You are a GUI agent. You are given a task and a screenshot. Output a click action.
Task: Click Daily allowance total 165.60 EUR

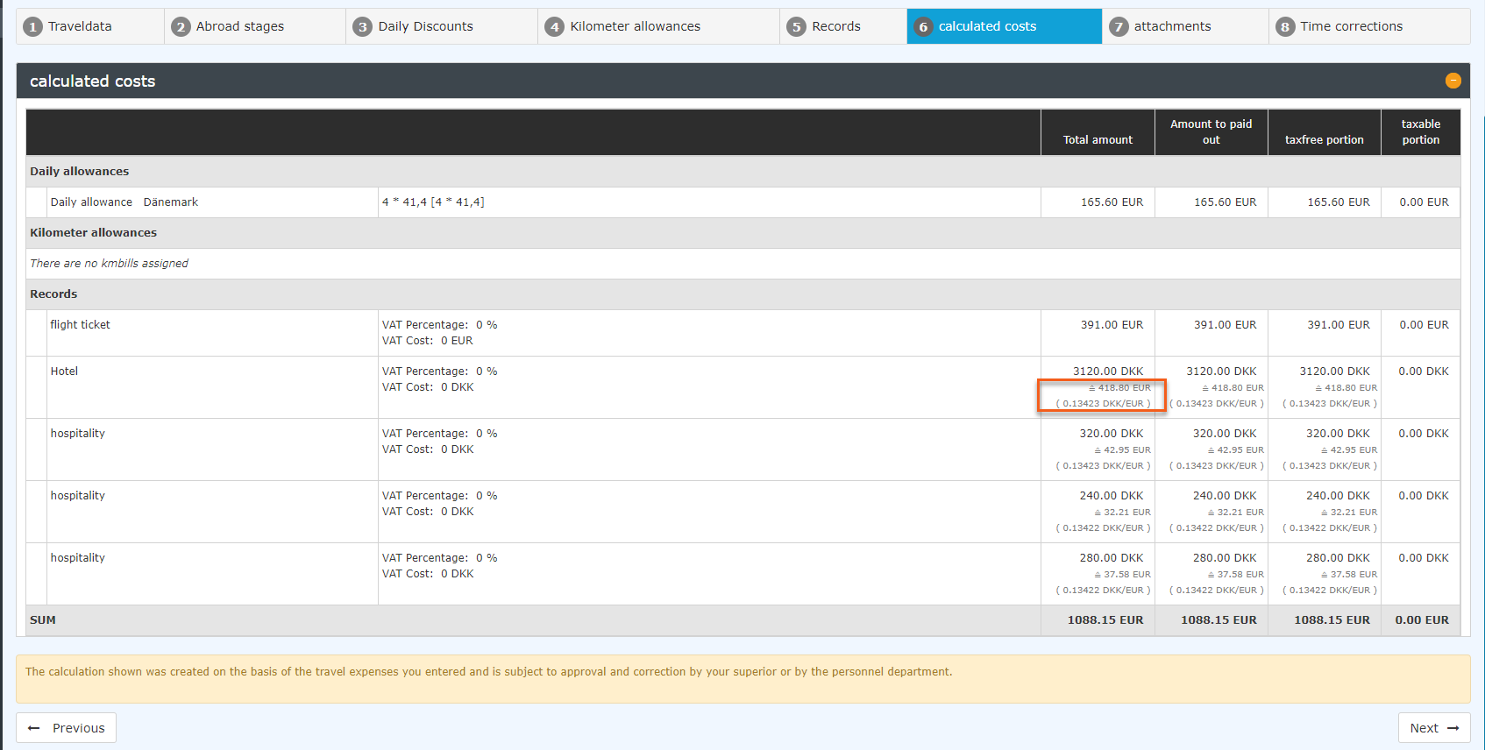tap(1112, 202)
